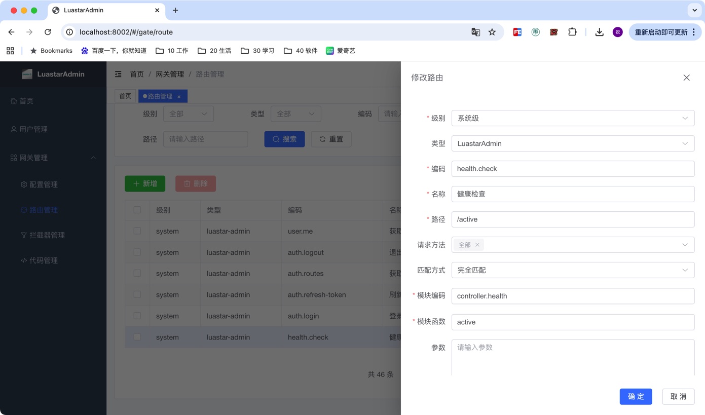
Task: Check the auth.logout row checkbox
Action: click(137, 252)
